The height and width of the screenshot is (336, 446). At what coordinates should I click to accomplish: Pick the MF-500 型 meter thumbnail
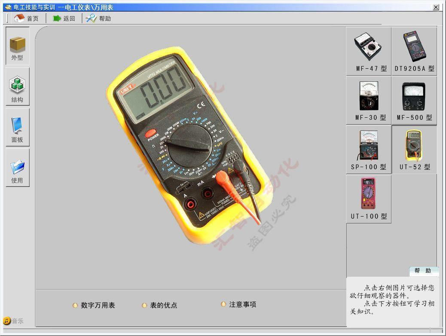[414, 96]
